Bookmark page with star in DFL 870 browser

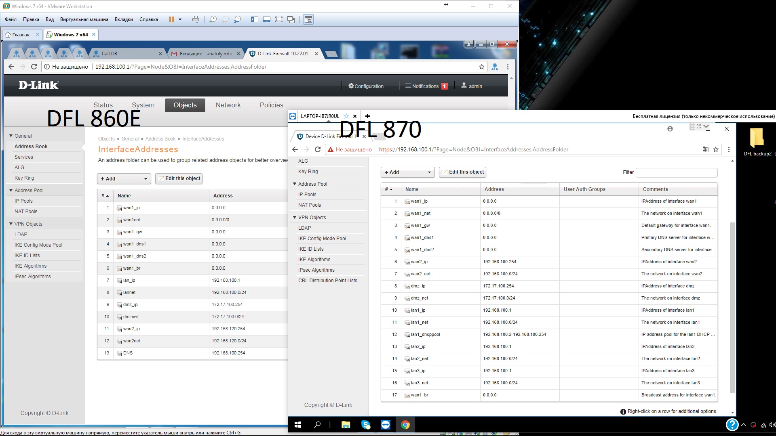pos(716,149)
